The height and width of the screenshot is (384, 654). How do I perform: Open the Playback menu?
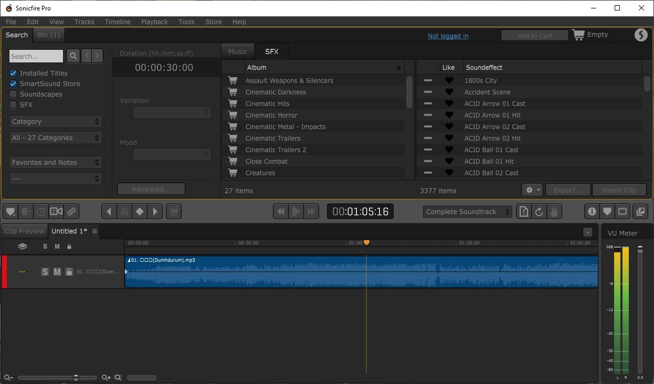pyautogui.click(x=154, y=22)
